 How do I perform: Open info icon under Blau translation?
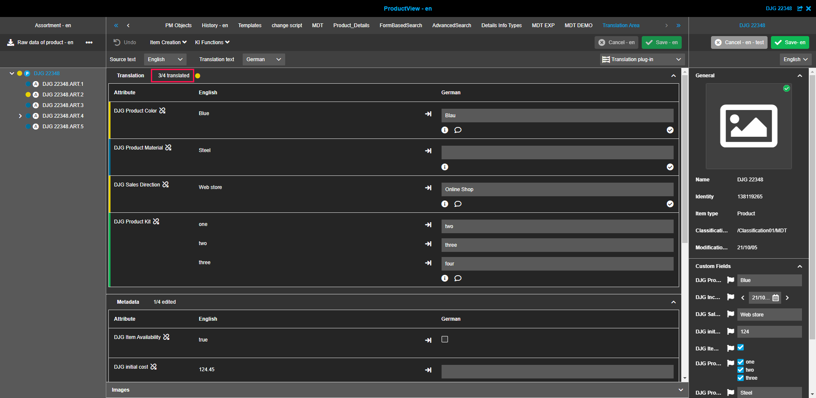(445, 130)
